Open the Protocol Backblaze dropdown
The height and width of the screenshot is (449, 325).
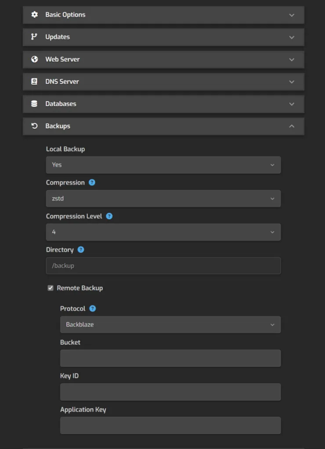(x=170, y=325)
